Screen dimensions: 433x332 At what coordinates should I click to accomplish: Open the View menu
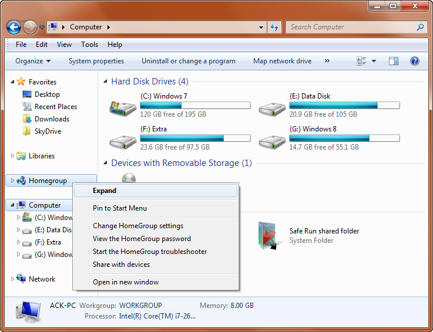click(65, 45)
